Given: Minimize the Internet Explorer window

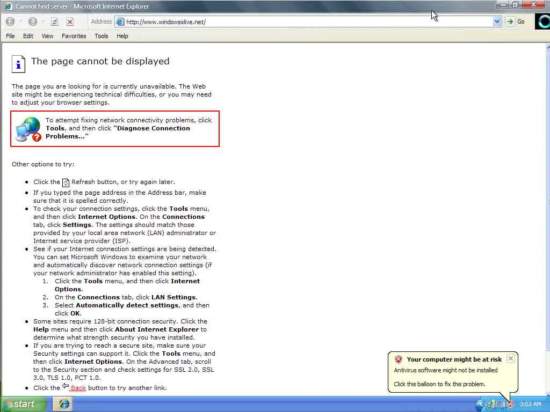Looking at the screenshot, I should (x=503, y=4).
